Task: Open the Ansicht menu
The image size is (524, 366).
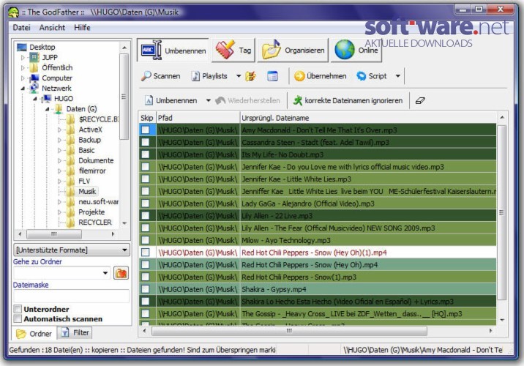Action: pyautogui.click(x=52, y=27)
